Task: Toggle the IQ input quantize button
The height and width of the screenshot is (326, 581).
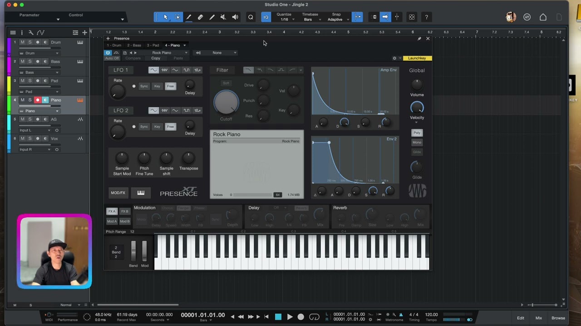Action: pyautogui.click(x=266, y=17)
